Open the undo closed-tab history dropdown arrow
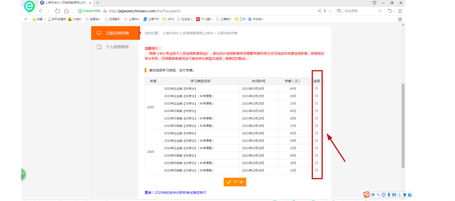 [394, 11]
